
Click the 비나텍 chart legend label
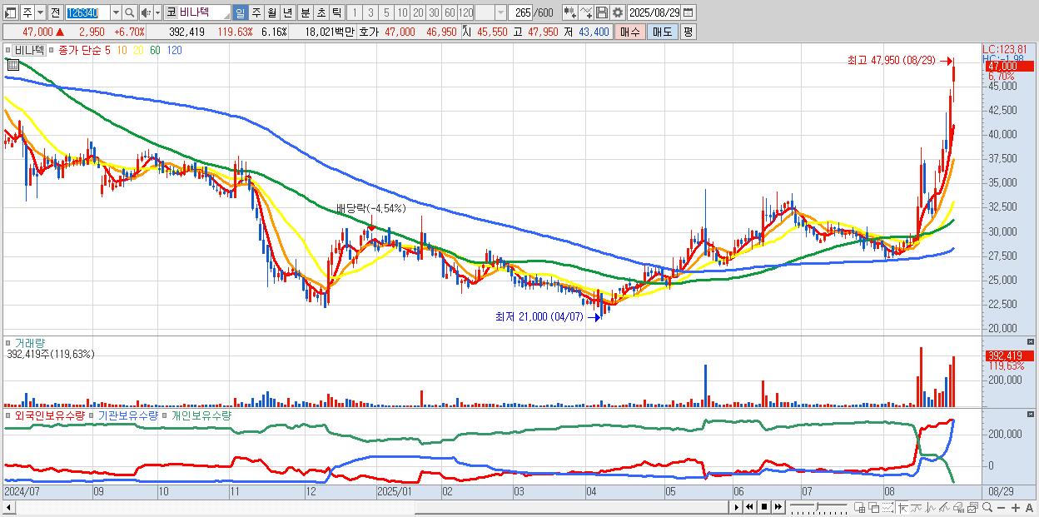point(29,50)
